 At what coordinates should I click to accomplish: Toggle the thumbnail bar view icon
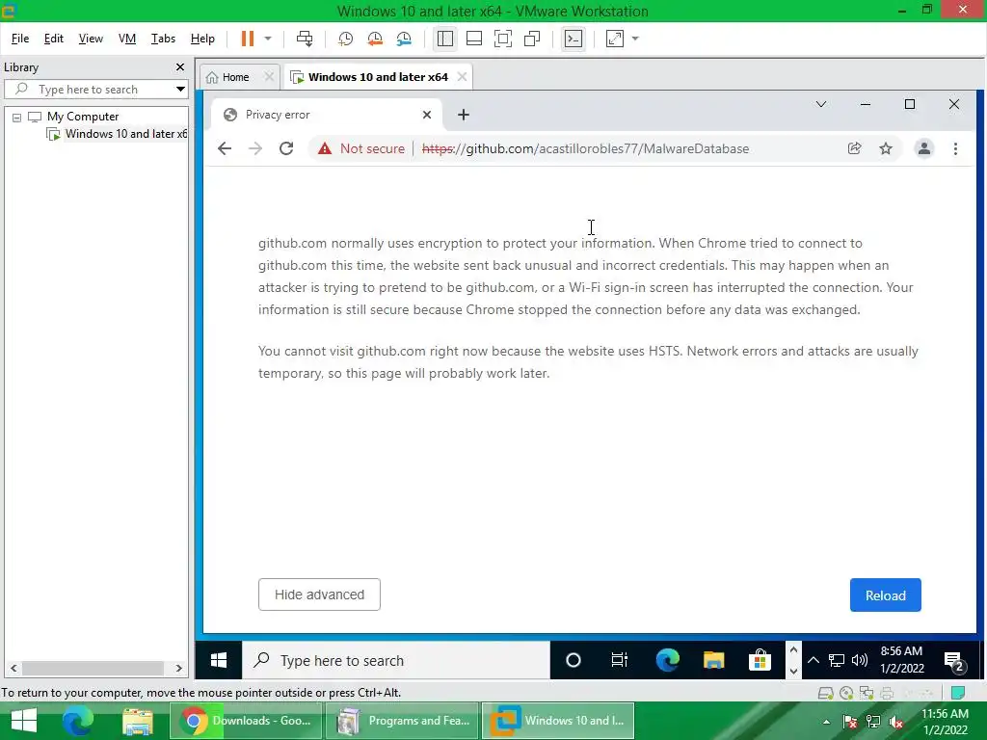pos(474,39)
